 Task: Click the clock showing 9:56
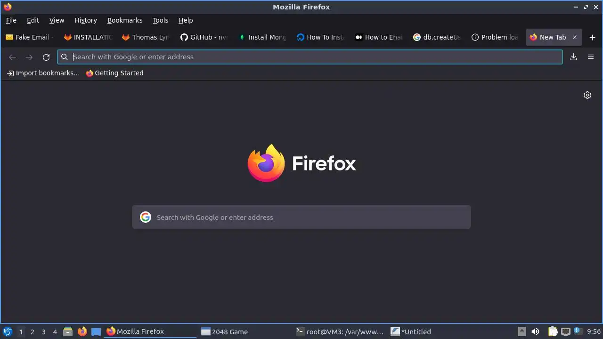coord(594,331)
